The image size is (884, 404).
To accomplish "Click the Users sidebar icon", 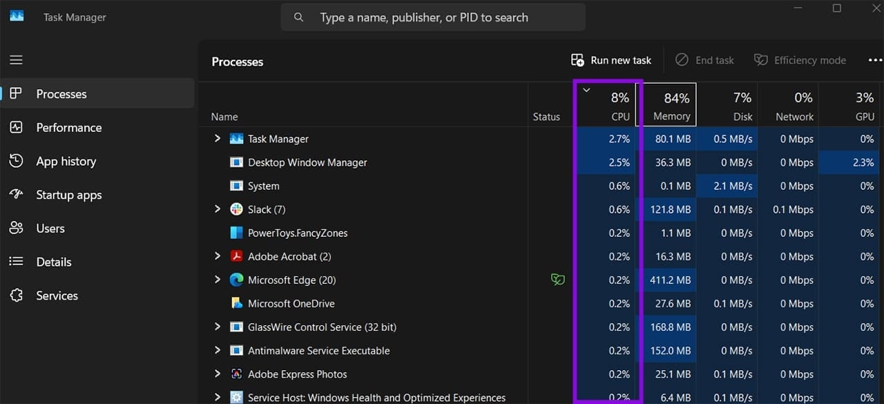I will coord(16,228).
